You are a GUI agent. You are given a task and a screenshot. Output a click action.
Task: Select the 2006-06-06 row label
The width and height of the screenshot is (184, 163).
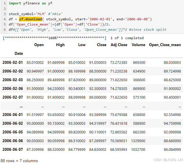[x=12, y=141]
